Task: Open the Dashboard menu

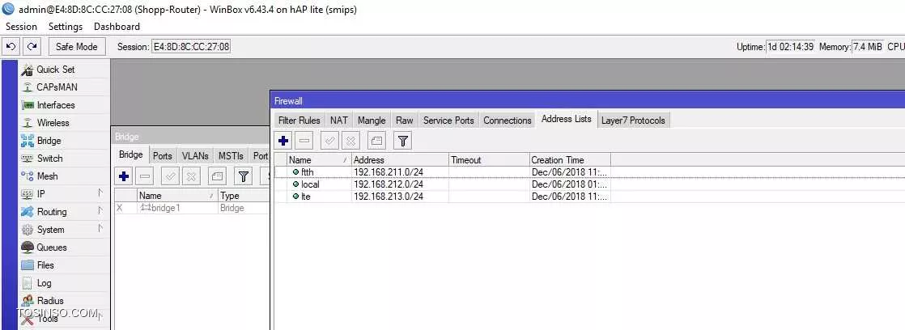Action: tap(117, 27)
